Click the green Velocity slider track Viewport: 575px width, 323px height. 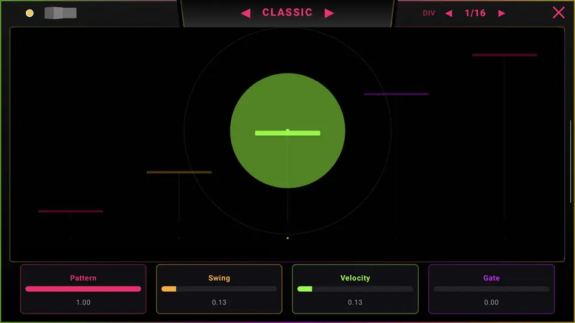coord(355,289)
